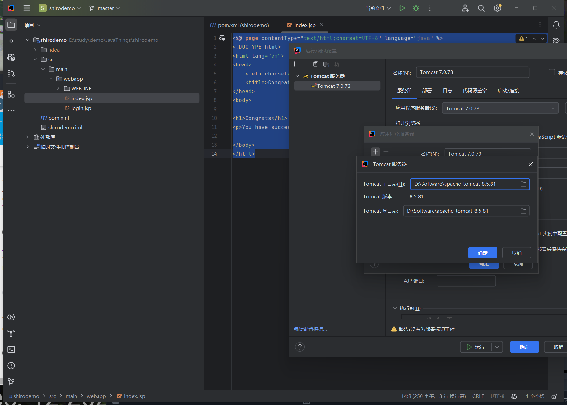Viewport: 567px width, 405px height.
Task: Switch to Code Coverage tab
Action: (475, 91)
